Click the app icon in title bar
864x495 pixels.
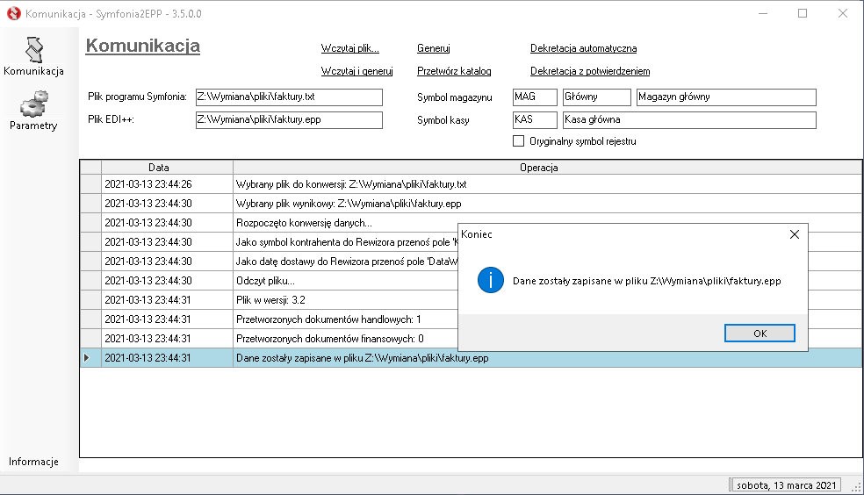coord(13,13)
